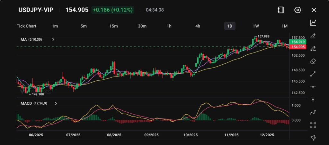Image resolution: width=329 pixels, height=145 pixels.
Task: Click the USDJPY-VIP symbol name
Action: [36, 10]
